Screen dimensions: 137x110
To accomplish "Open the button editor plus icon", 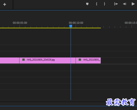I will click(x=5, y=4).
